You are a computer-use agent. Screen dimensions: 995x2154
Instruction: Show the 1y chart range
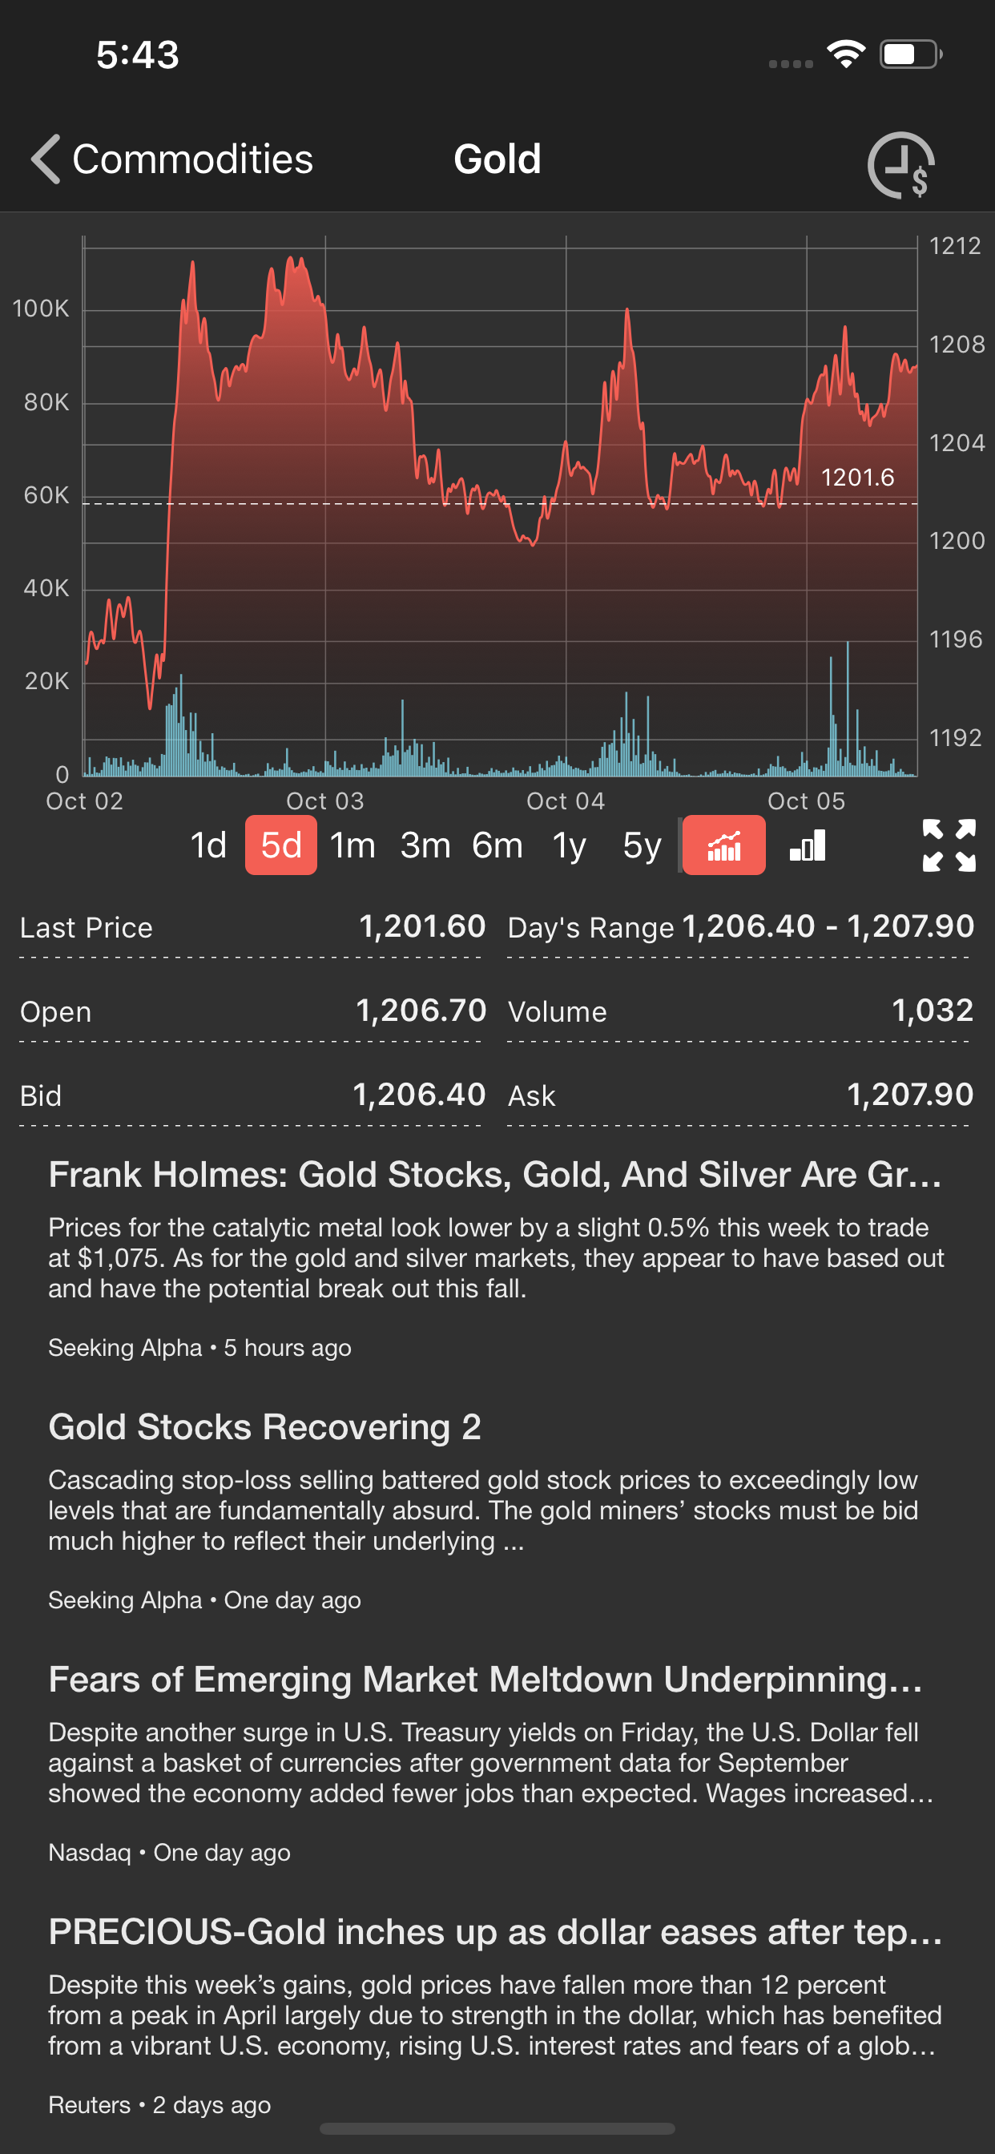[x=570, y=845]
